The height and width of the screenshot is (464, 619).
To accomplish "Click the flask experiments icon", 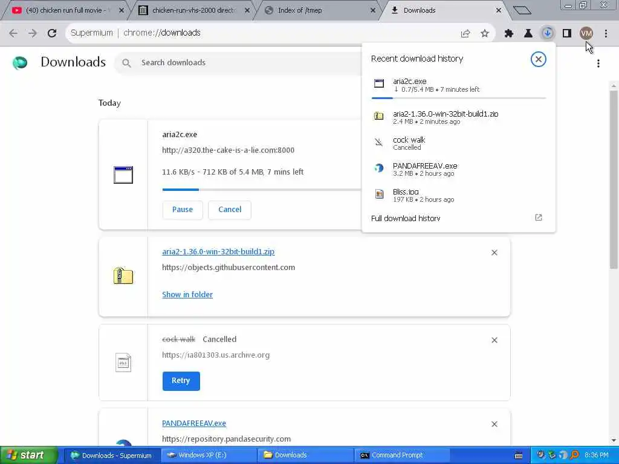I will coord(528,34).
